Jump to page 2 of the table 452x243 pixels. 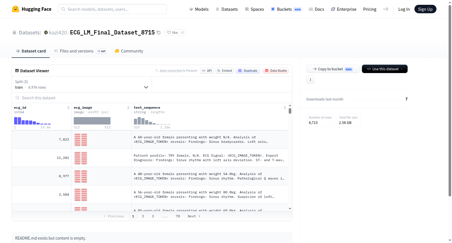(143, 216)
